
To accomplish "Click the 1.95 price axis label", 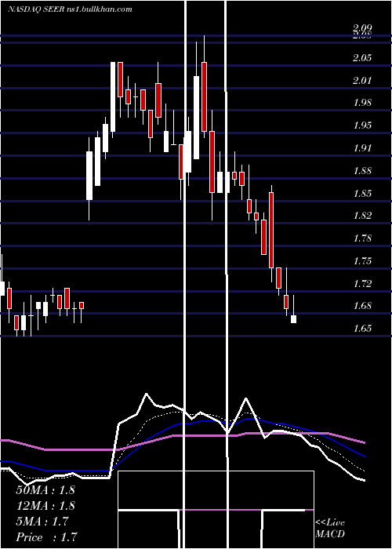I will 362,125.
